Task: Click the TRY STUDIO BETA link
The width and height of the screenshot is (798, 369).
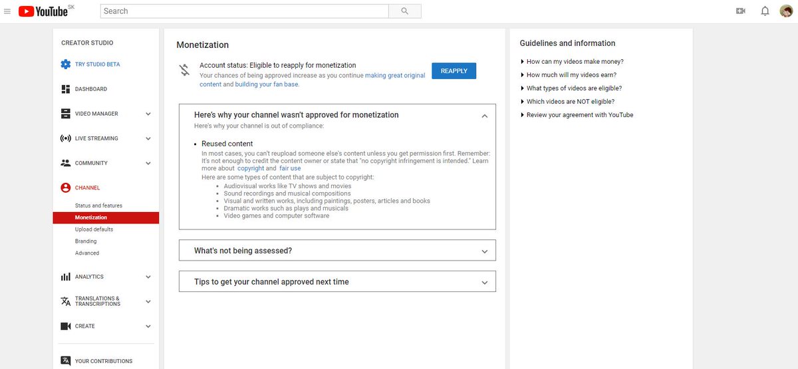Action: tap(98, 64)
